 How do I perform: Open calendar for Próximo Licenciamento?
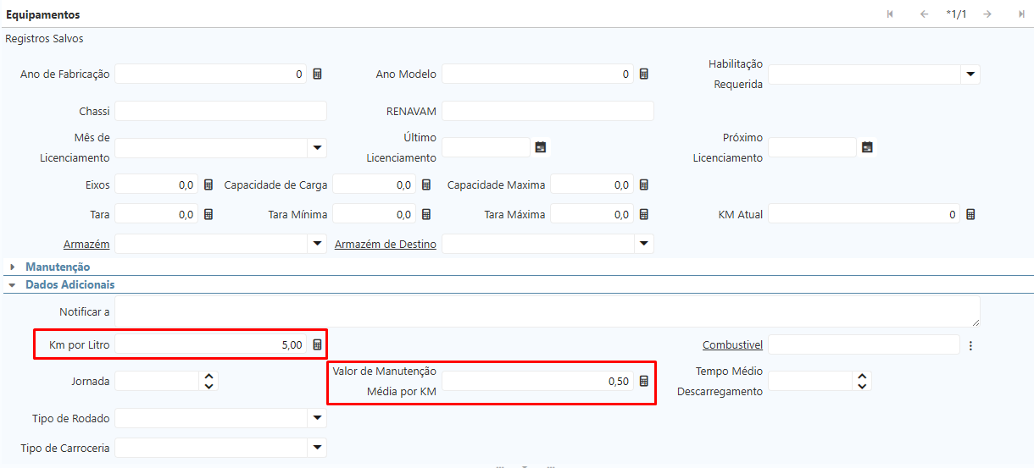pos(867,147)
